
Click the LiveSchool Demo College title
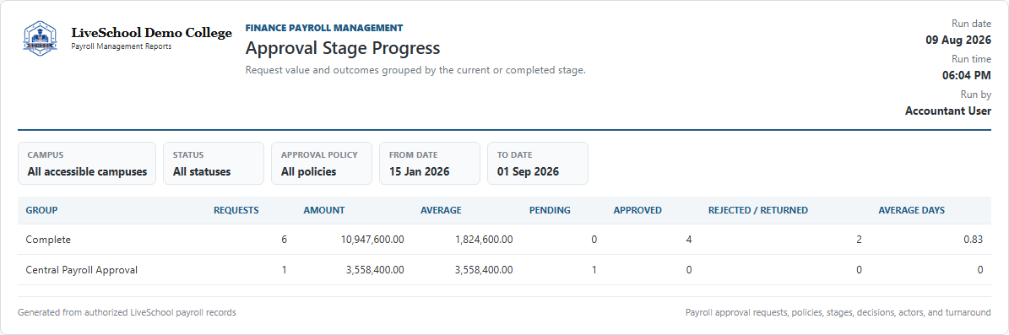click(151, 33)
